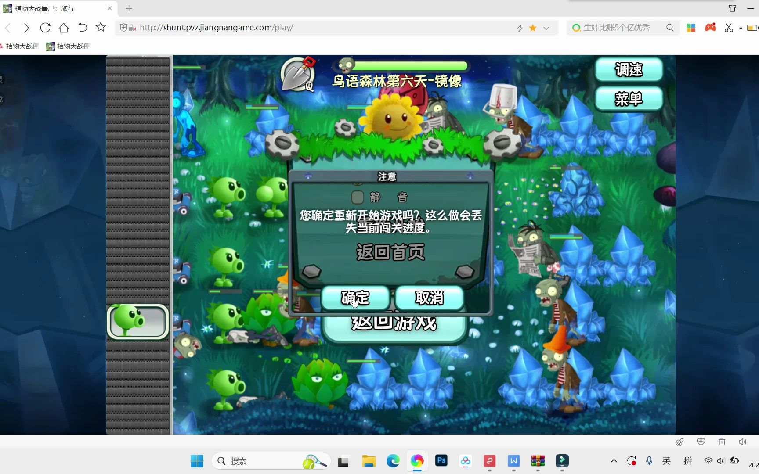Image resolution: width=759 pixels, height=474 pixels.
Task: Click the heart health icon in status bar
Action: click(701, 442)
